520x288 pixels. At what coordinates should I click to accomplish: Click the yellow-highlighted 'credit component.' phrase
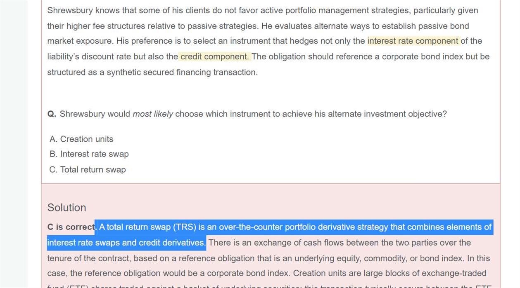pos(214,56)
